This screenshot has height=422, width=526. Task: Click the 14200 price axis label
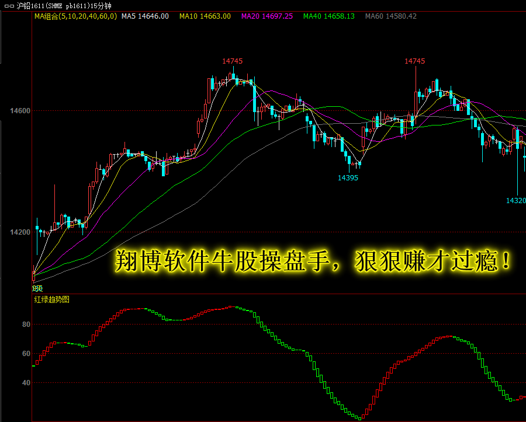(20, 232)
